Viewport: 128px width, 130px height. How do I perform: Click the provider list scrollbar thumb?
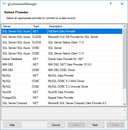click(x=124, y=58)
